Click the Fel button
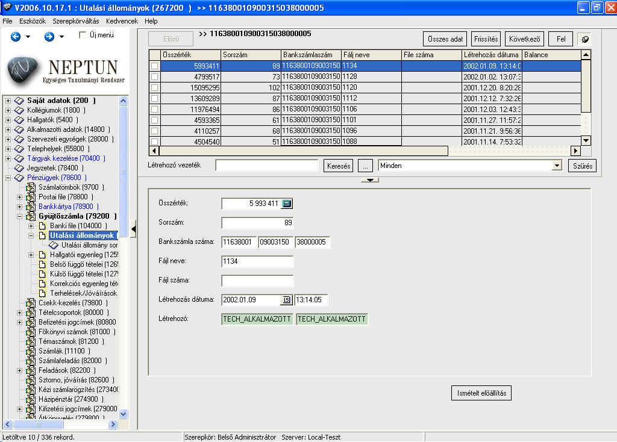Viewport: 617px width, 442px height. [x=561, y=39]
